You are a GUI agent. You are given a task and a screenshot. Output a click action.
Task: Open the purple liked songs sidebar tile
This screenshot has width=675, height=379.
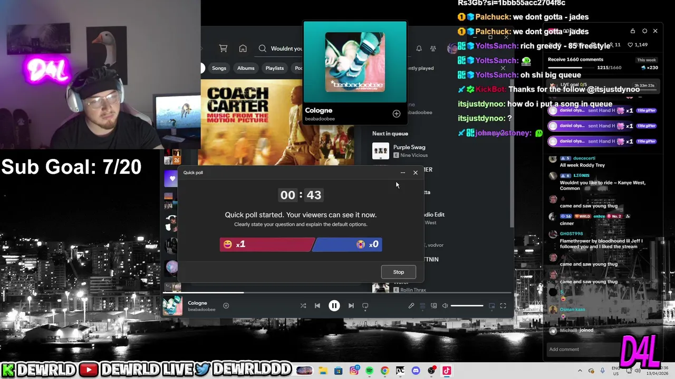(172, 178)
